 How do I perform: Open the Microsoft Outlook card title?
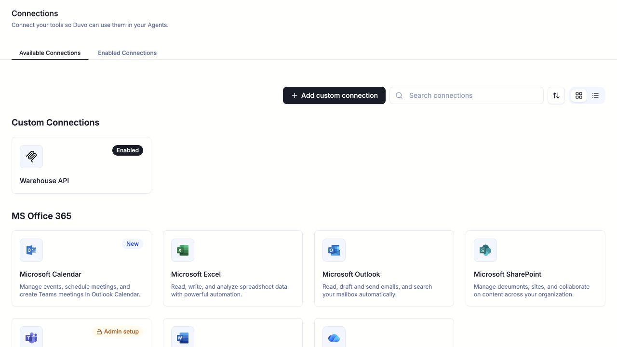coord(351,274)
